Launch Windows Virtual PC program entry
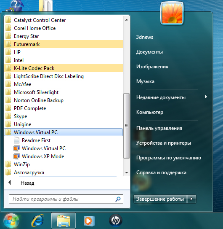223x229 pixels. click(x=40, y=148)
